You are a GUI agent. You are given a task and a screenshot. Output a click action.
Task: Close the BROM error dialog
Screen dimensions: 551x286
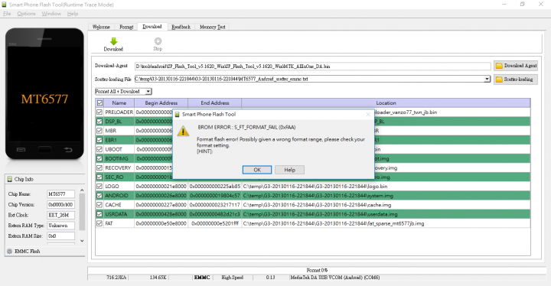point(368,114)
